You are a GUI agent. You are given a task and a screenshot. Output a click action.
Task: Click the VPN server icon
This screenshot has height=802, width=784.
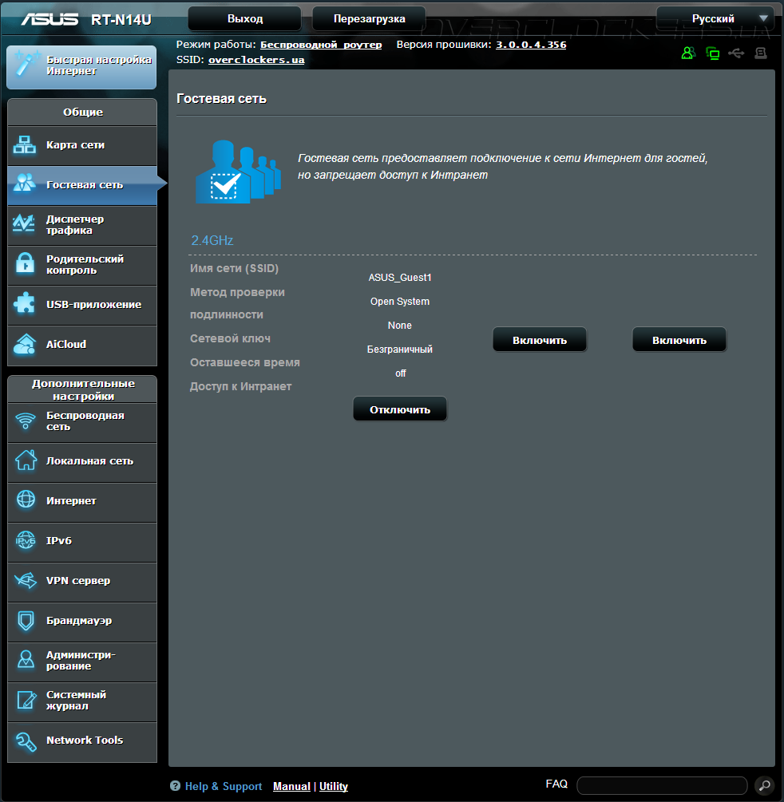click(x=26, y=580)
